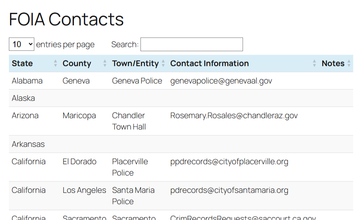The image size is (354, 220).
Task: Click the Rosemary.Rosales@chandleraz.gov contact
Action: [234, 115]
